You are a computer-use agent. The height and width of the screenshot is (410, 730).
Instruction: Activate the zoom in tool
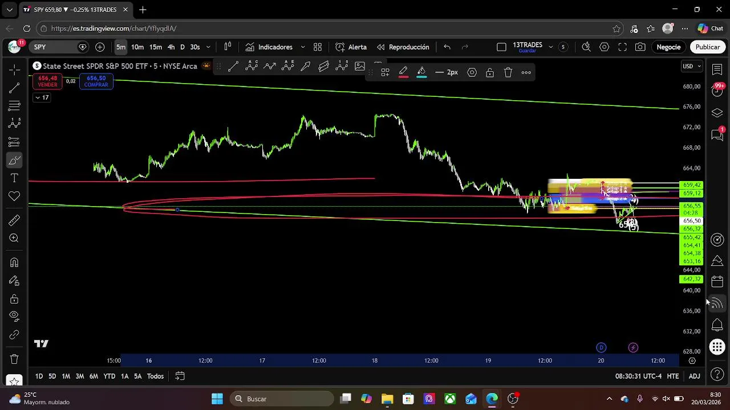14,239
